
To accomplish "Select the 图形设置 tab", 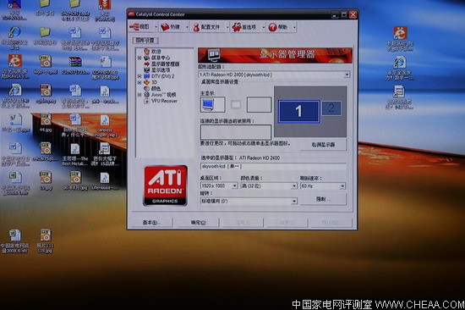I will pos(145,40).
